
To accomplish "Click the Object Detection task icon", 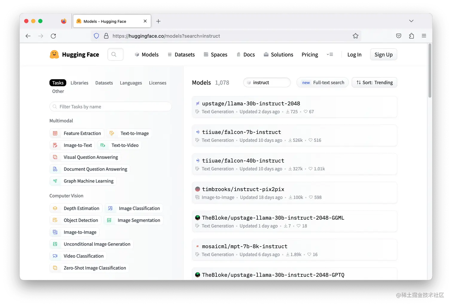I will 55,220.
